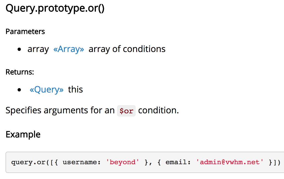The height and width of the screenshot is (179, 284).
Task: Click the 'array of conditions' description text
Action: [127, 49]
